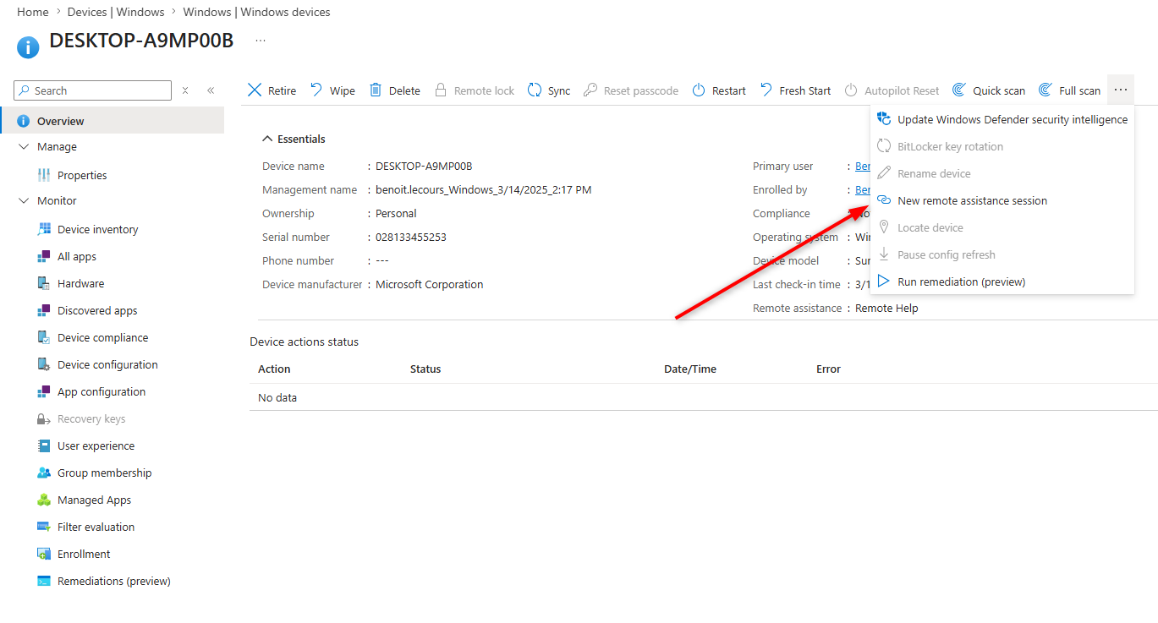The width and height of the screenshot is (1158, 623).
Task: Click the Restart power icon
Action: tap(699, 90)
